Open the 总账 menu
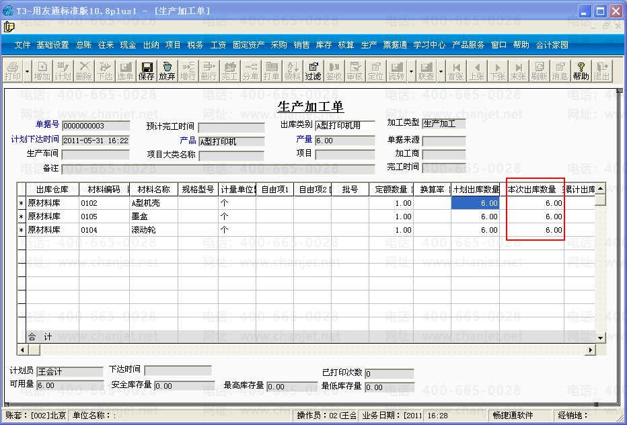 point(84,45)
